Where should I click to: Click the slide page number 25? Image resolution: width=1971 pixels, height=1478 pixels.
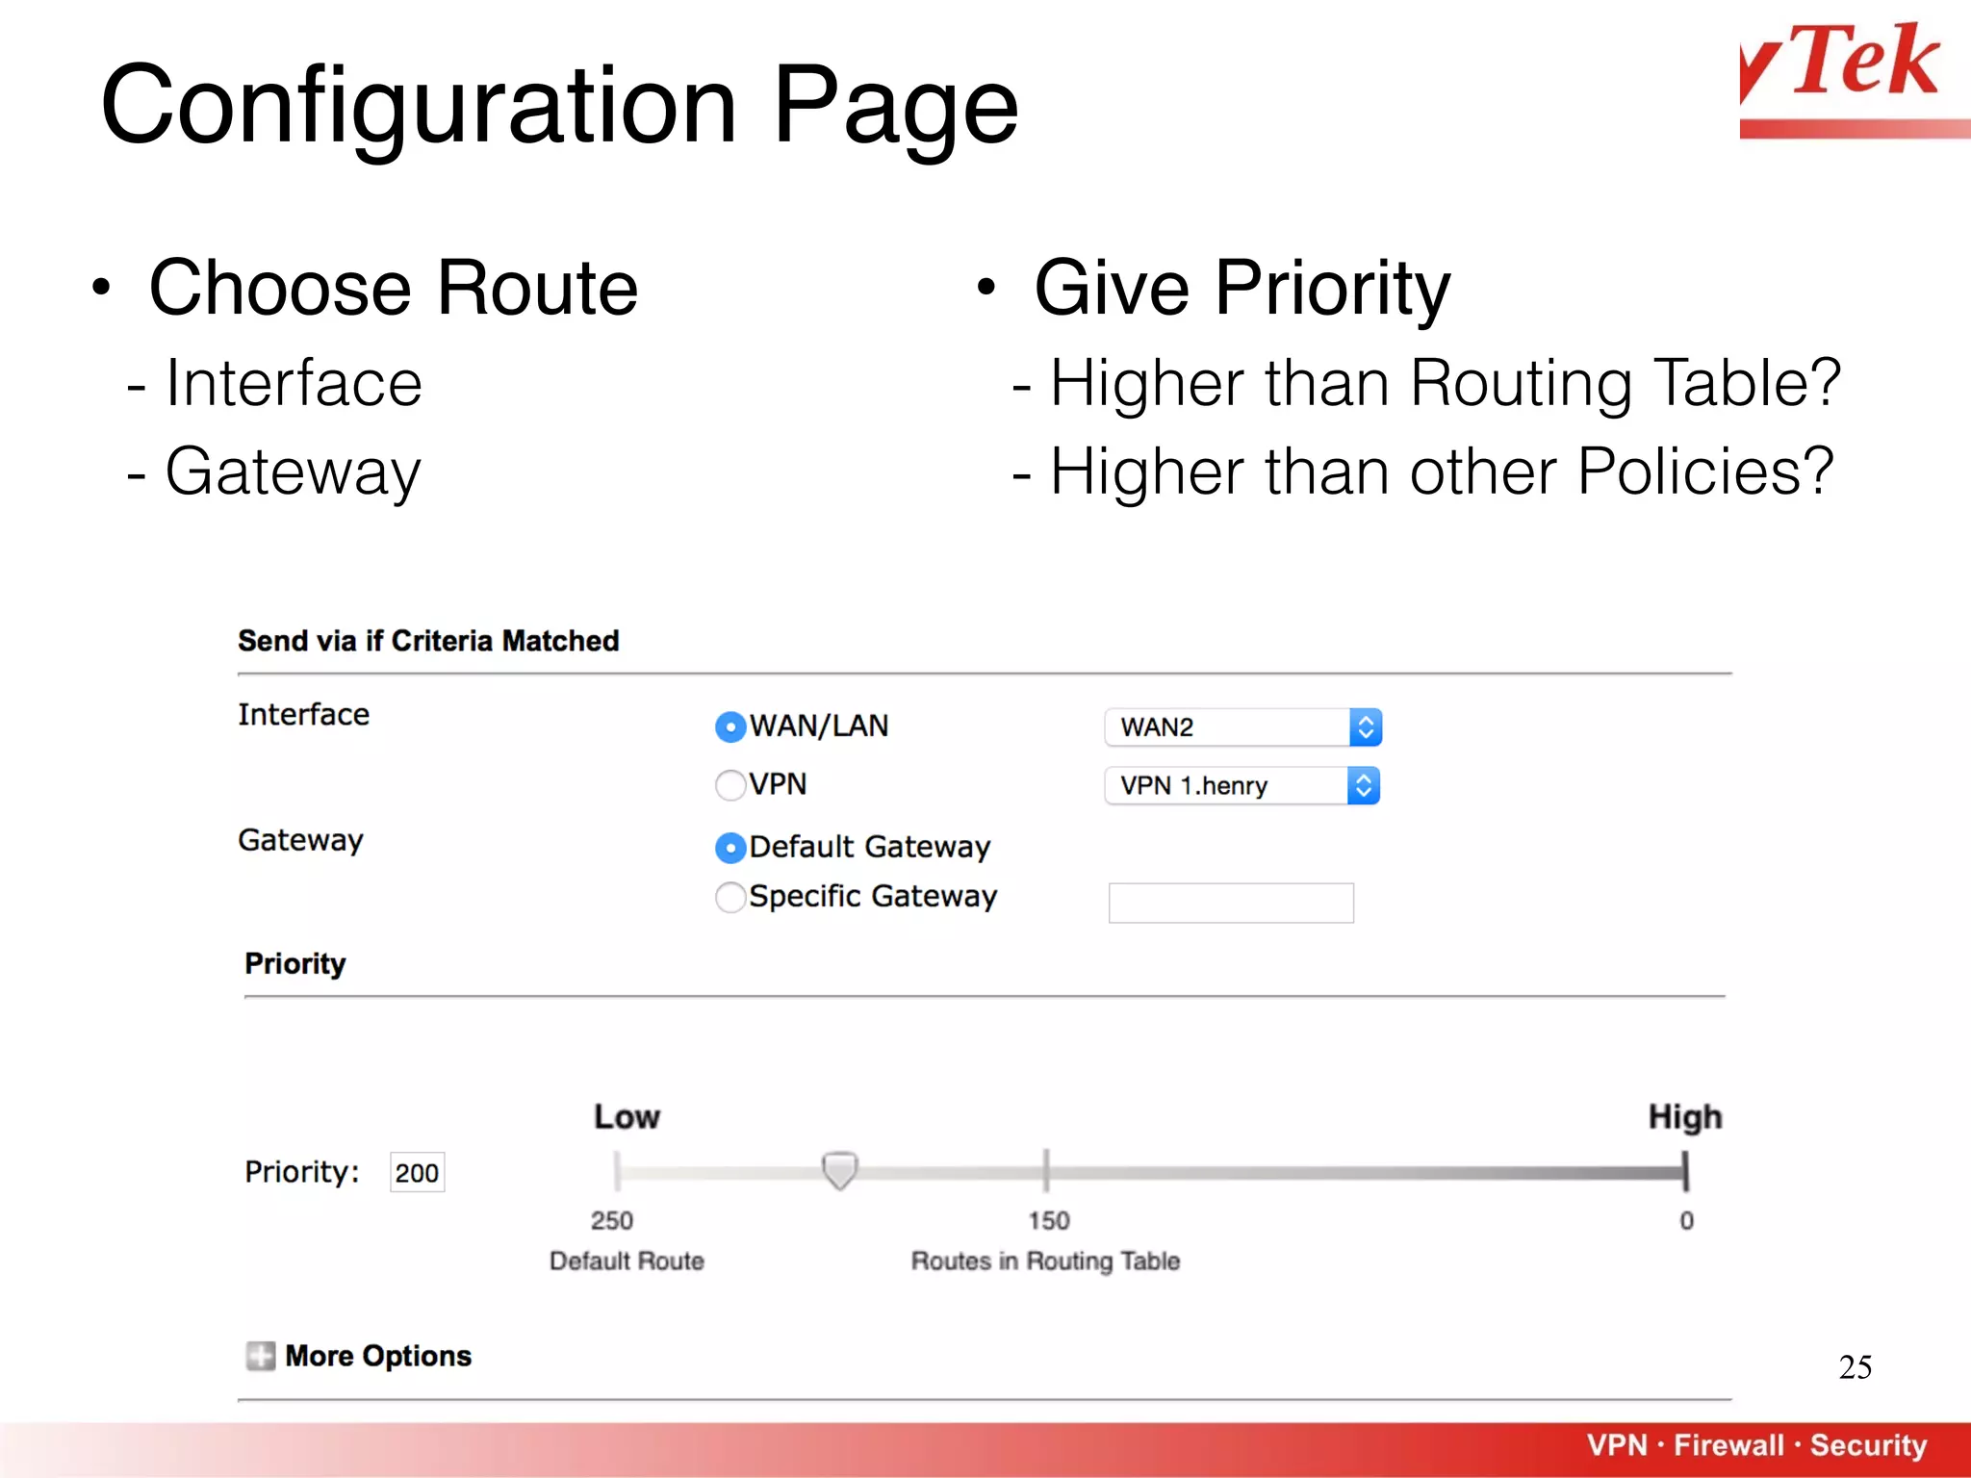click(x=1855, y=1366)
